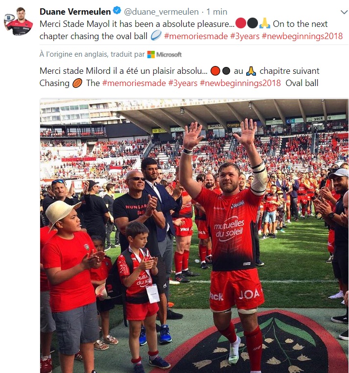Open the attached stadium photo
Image resolution: width=349 pixels, height=373 pixels.
point(194,236)
